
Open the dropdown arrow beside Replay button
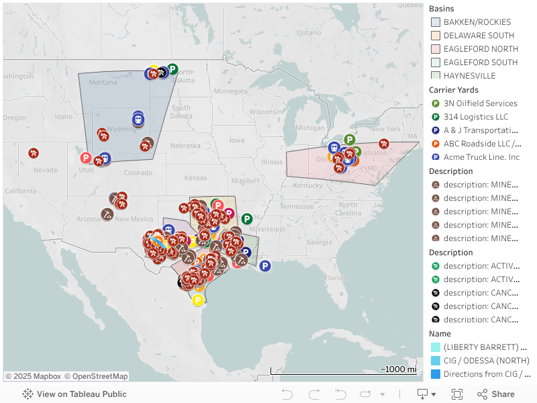pyautogui.click(x=383, y=394)
